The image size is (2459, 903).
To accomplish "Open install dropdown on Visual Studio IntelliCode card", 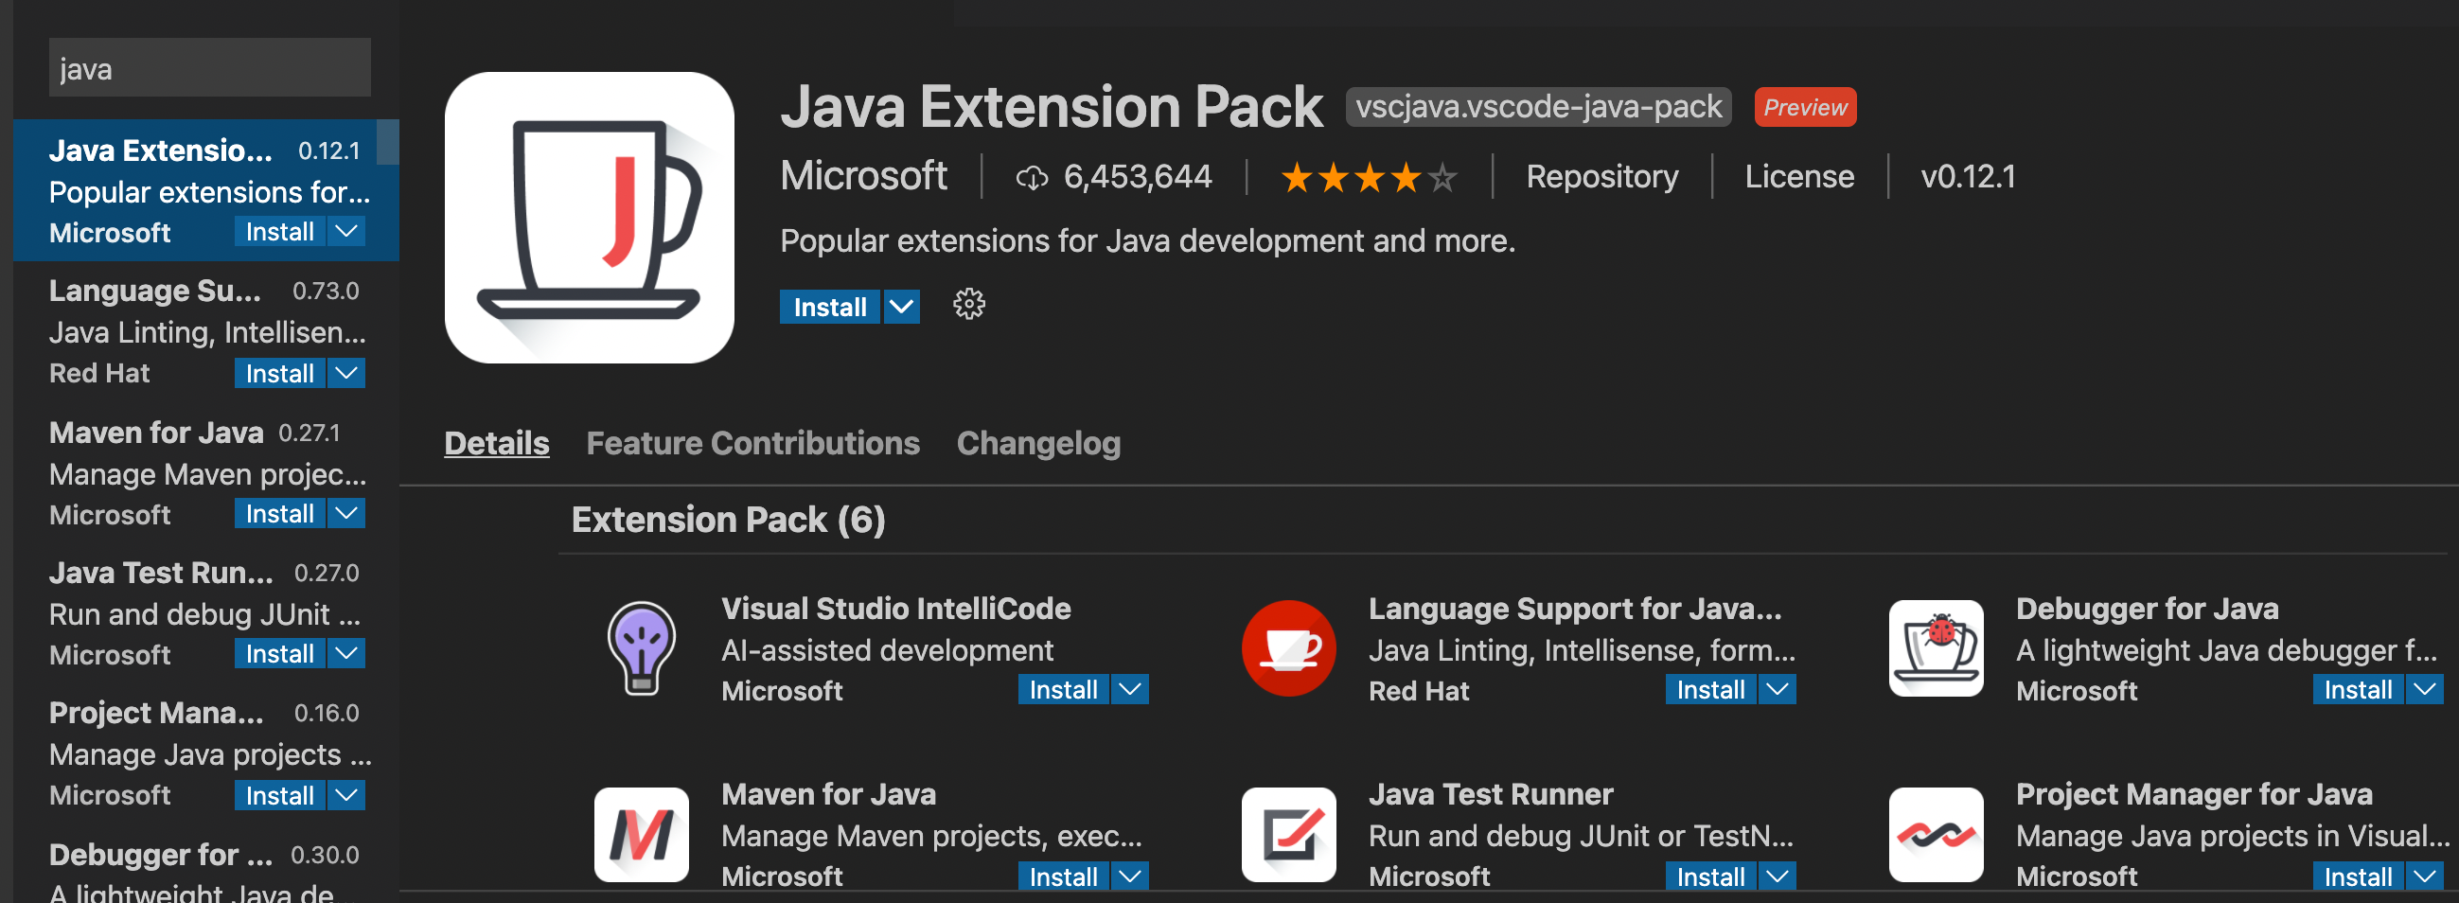I will point(1130,689).
